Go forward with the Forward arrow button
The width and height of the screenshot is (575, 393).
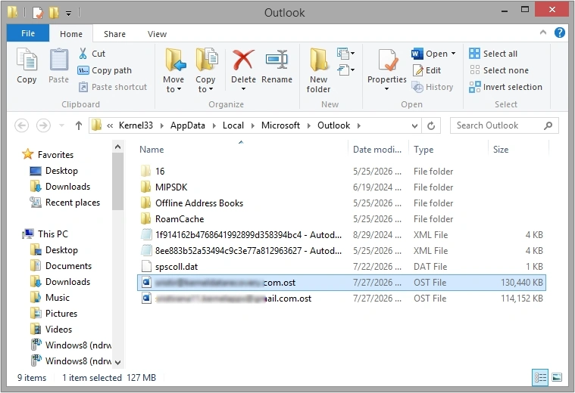point(43,125)
